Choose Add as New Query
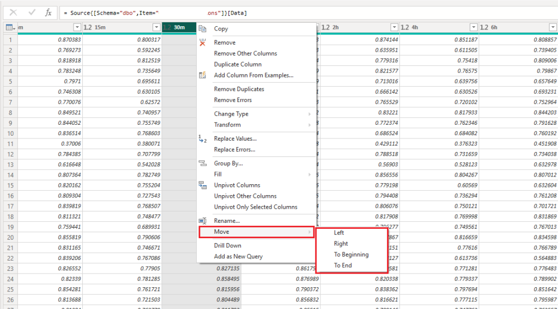 (239, 256)
